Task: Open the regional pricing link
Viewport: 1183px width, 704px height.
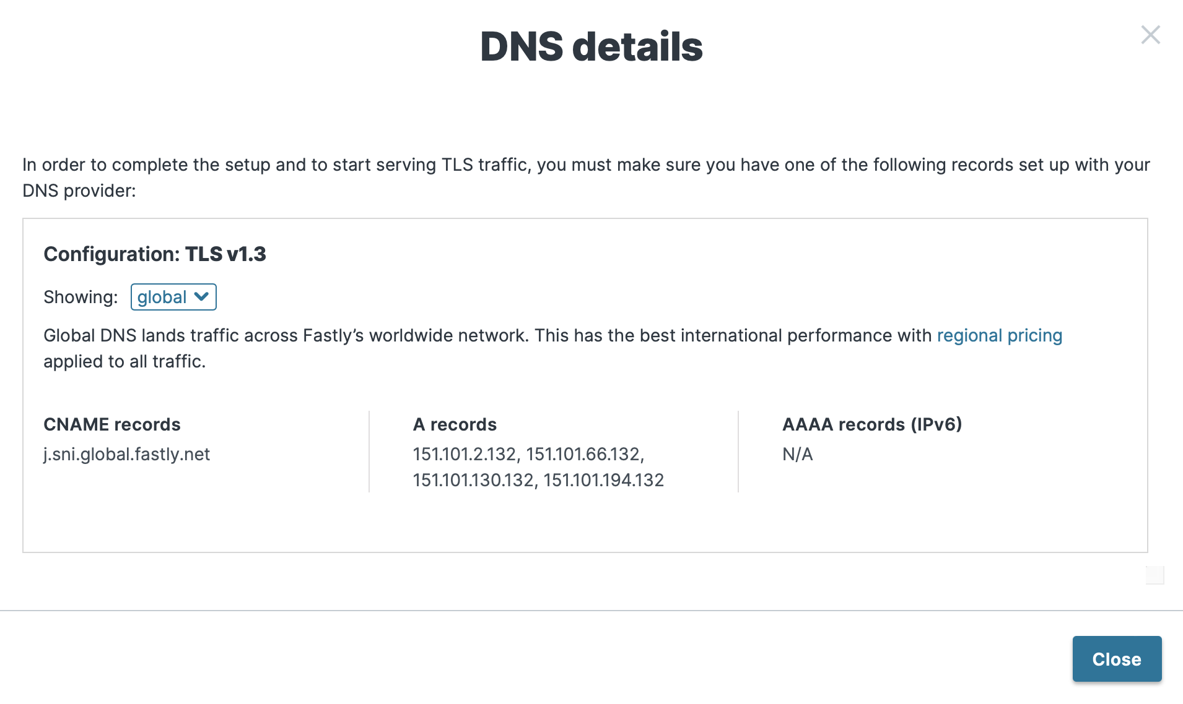Action: tap(999, 335)
